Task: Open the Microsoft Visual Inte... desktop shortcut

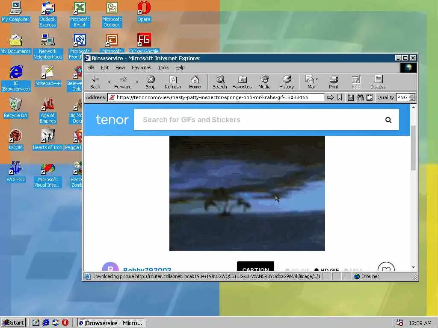Action: pos(47,175)
